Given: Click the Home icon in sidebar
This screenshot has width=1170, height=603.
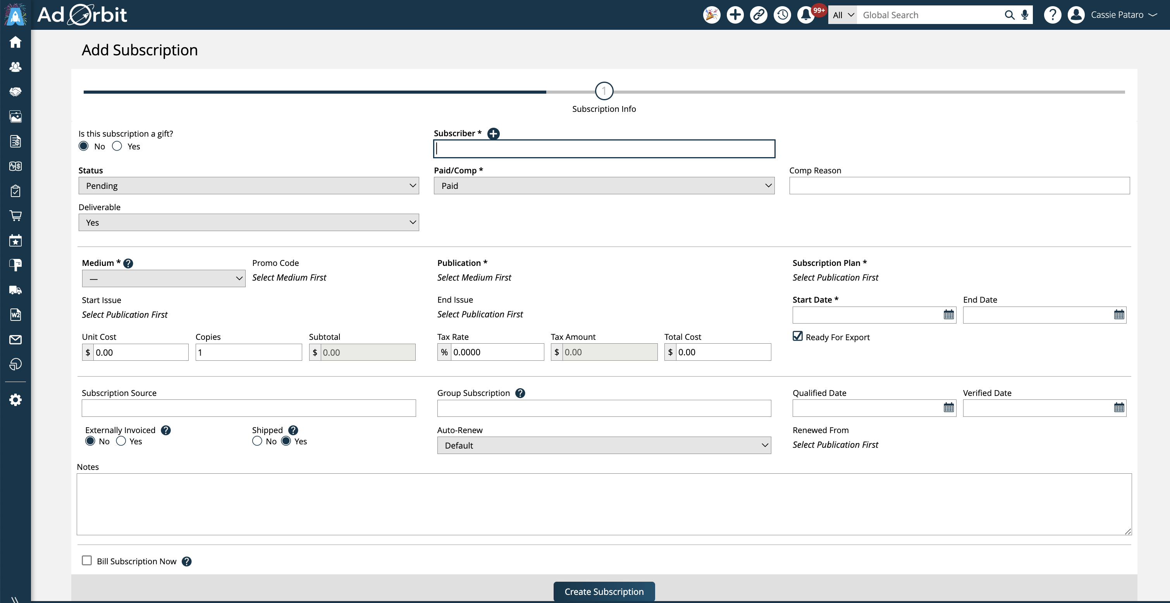Looking at the screenshot, I should [x=15, y=42].
